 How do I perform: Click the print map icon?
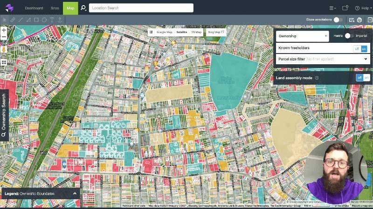pyautogui.click(x=359, y=20)
